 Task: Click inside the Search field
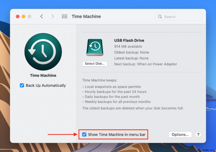pos(179,16)
